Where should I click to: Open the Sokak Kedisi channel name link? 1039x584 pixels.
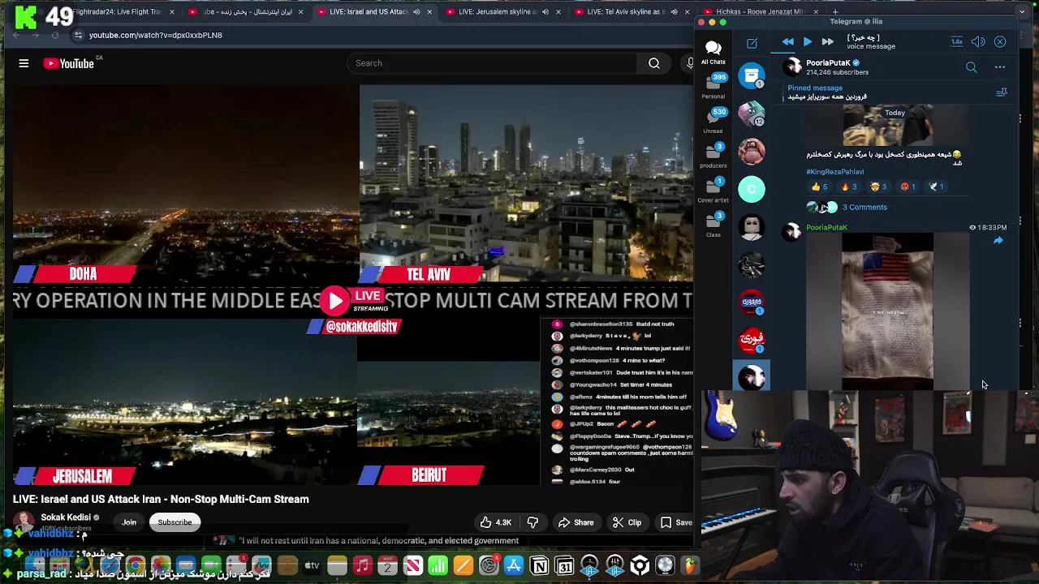click(66, 517)
